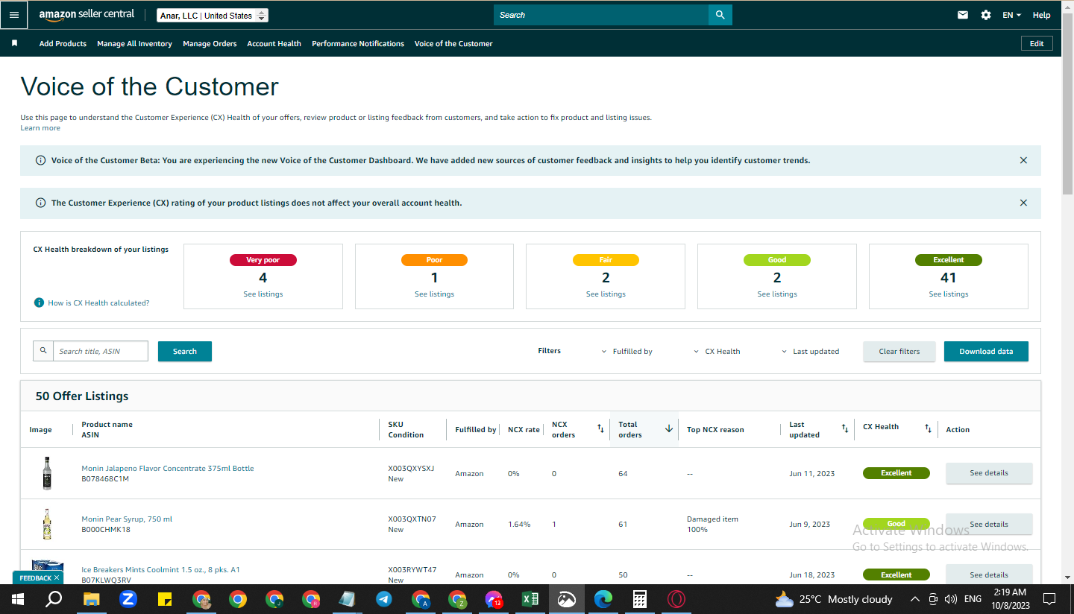
Task: Click the search magnifier button in the header
Action: point(720,15)
